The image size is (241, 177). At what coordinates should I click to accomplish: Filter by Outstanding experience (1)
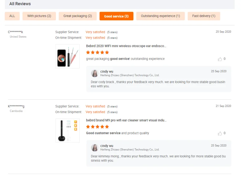click(160, 16)
